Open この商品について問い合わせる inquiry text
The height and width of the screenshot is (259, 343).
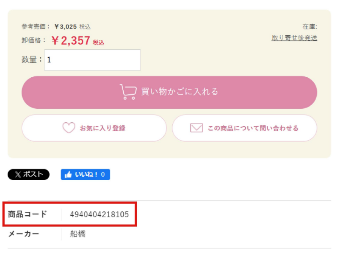[253, 128]
